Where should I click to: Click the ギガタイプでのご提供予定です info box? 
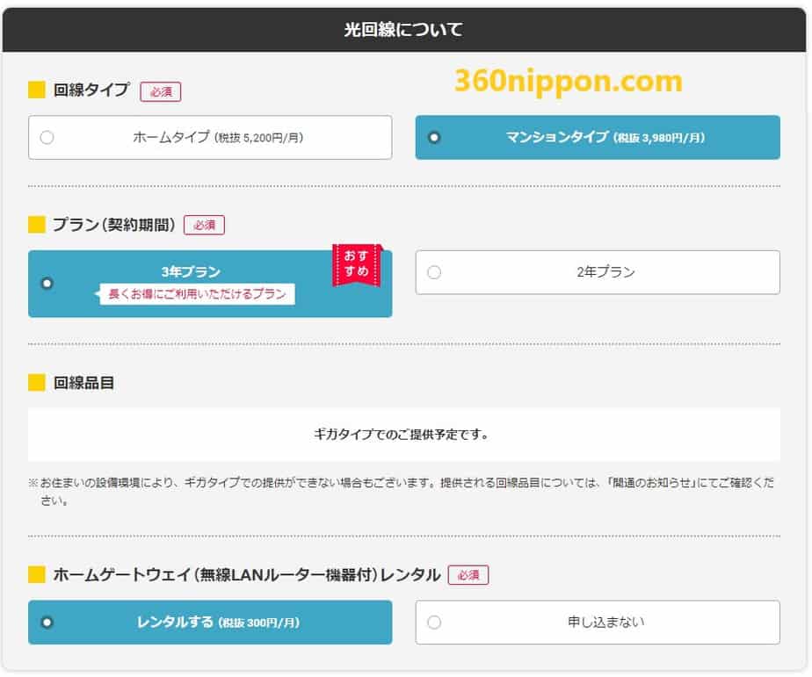pyautogui.click(x=403, y=434)
